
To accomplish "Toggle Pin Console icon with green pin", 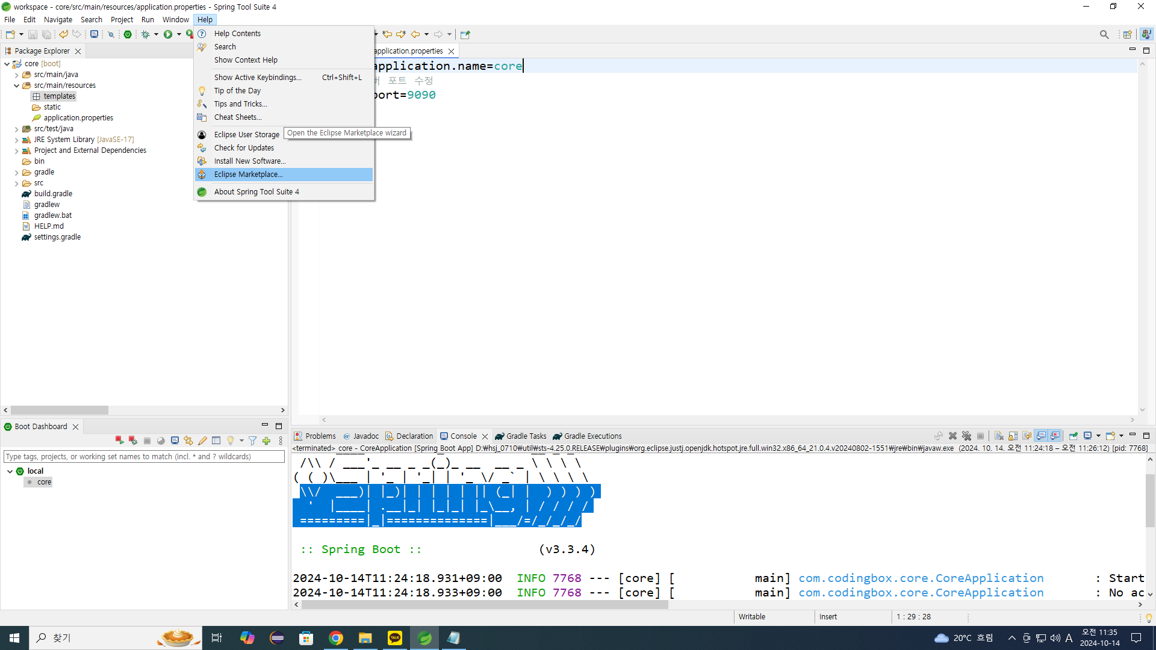I will point(1073,436).
